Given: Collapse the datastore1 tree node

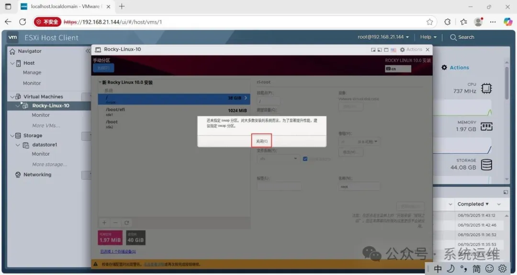Looking at the screenshot, I should click(x=18, y=145).
